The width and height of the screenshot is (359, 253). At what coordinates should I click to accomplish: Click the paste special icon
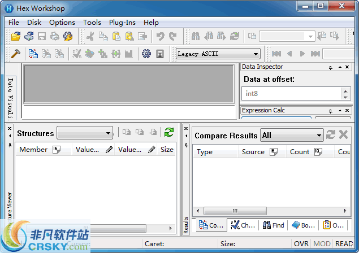129,36
